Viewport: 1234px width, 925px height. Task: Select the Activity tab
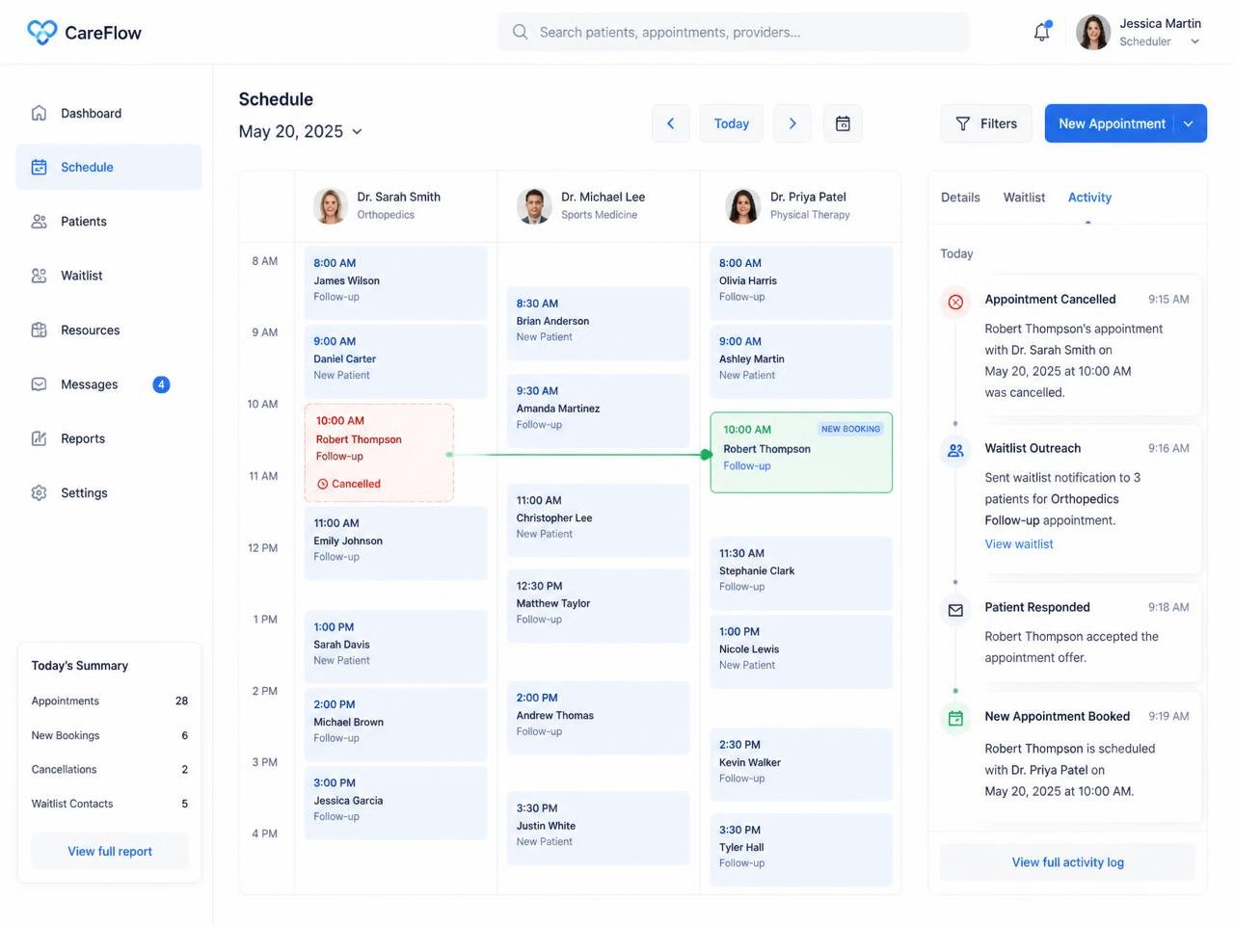pyautogui.click(x=1089, y=198)
